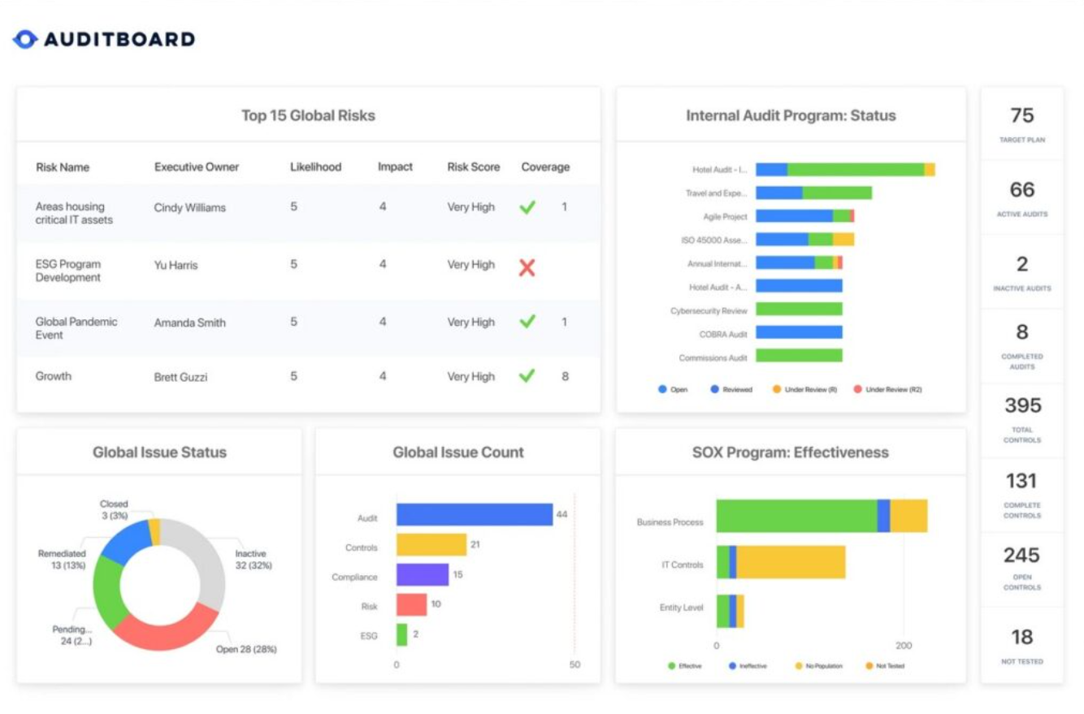Click the AuditBoard logo icon
Viewport: 1084px width, 714px height.
point(27,38)
